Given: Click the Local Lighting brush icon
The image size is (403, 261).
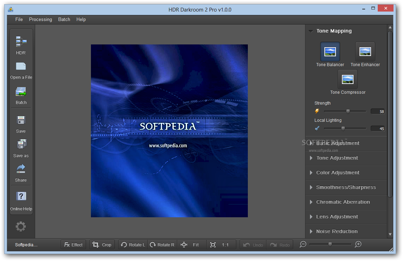Looking at the screenshot, I should [x=317, y=128].
